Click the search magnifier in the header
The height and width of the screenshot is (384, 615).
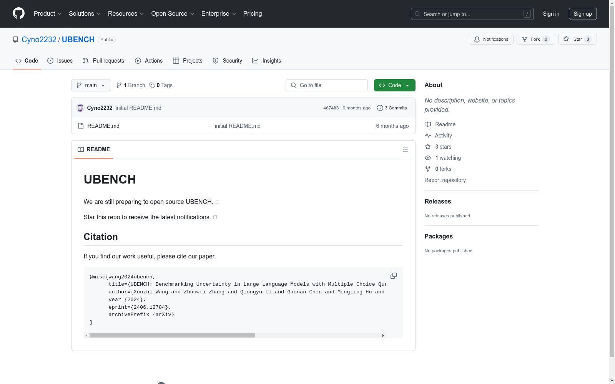[x=417, y=14]
